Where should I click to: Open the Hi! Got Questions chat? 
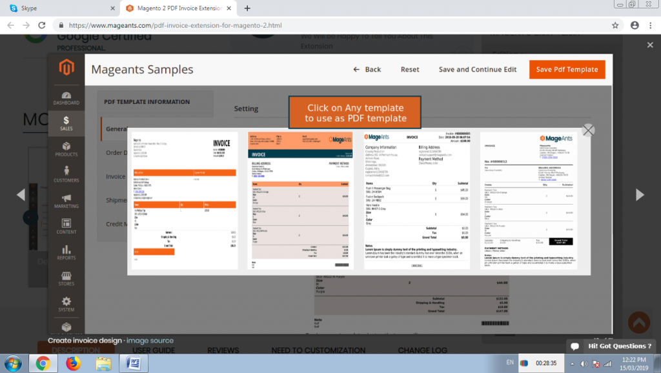pos(611,346)
